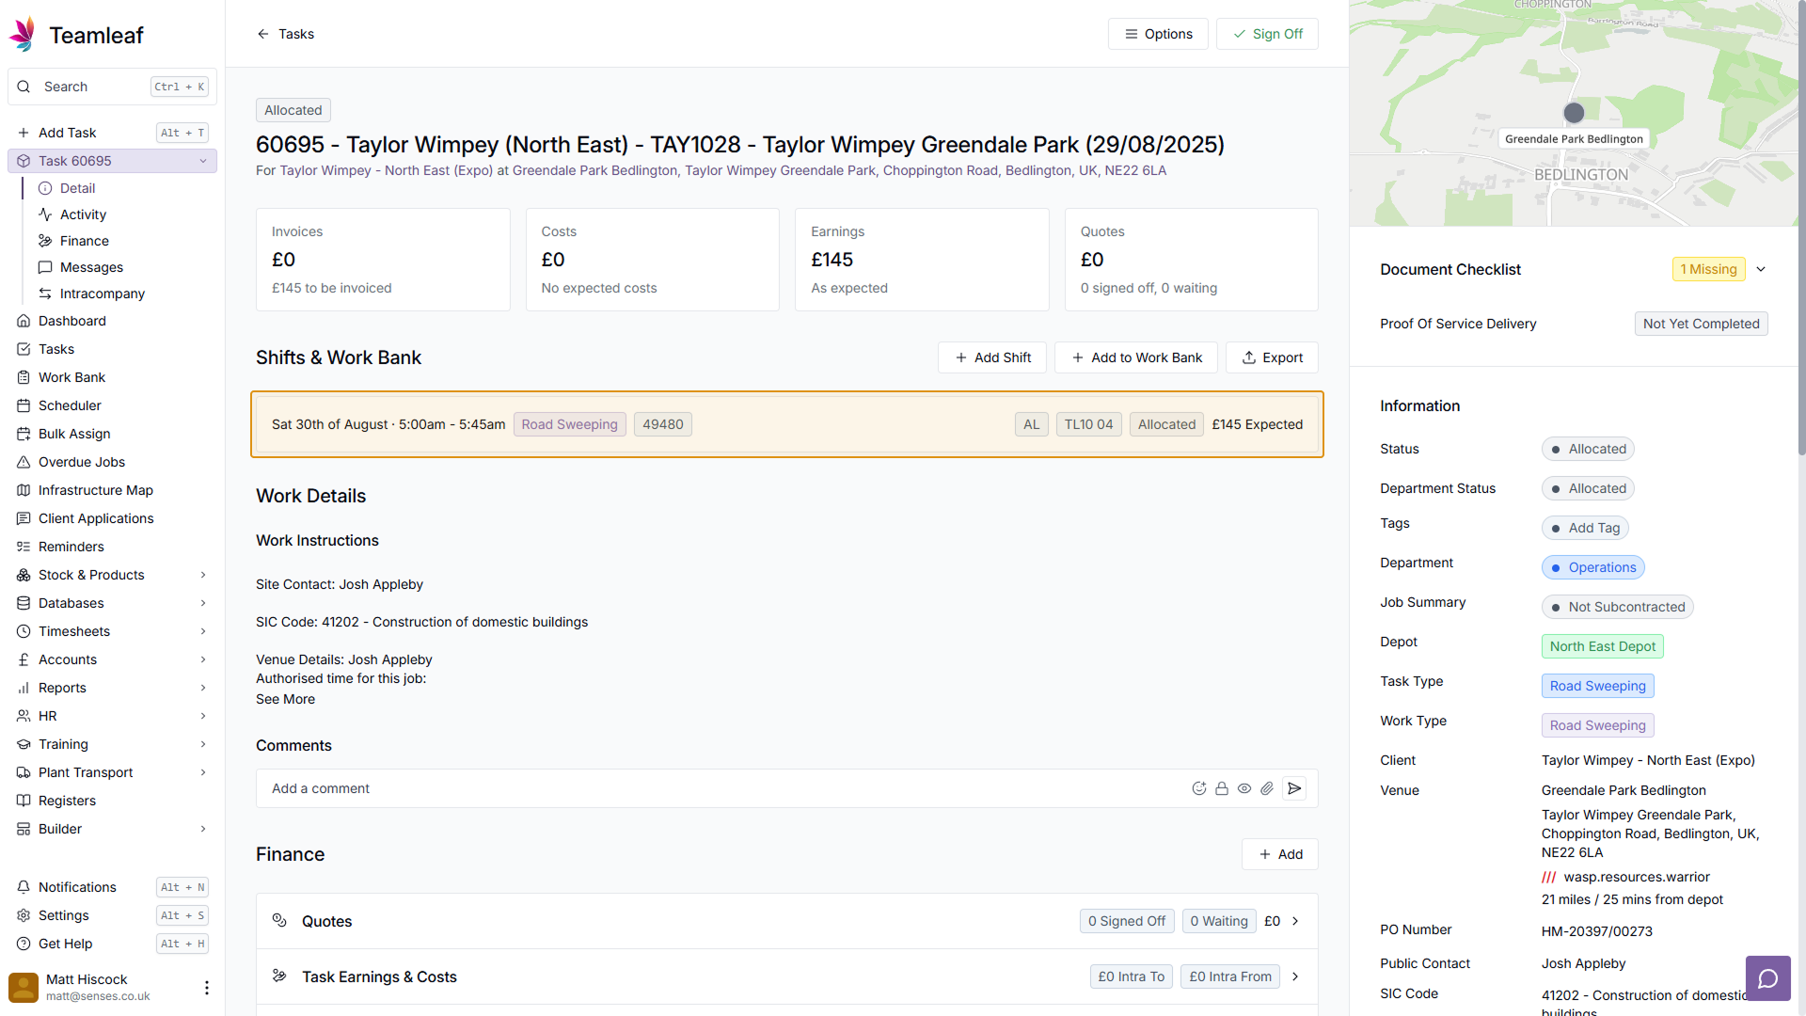This screenshot has height=1016, width=1806.
Task: Click the Sign Off button
Action: coord(1267,34)
